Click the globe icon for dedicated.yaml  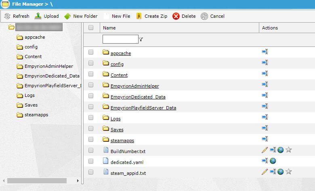273,161
